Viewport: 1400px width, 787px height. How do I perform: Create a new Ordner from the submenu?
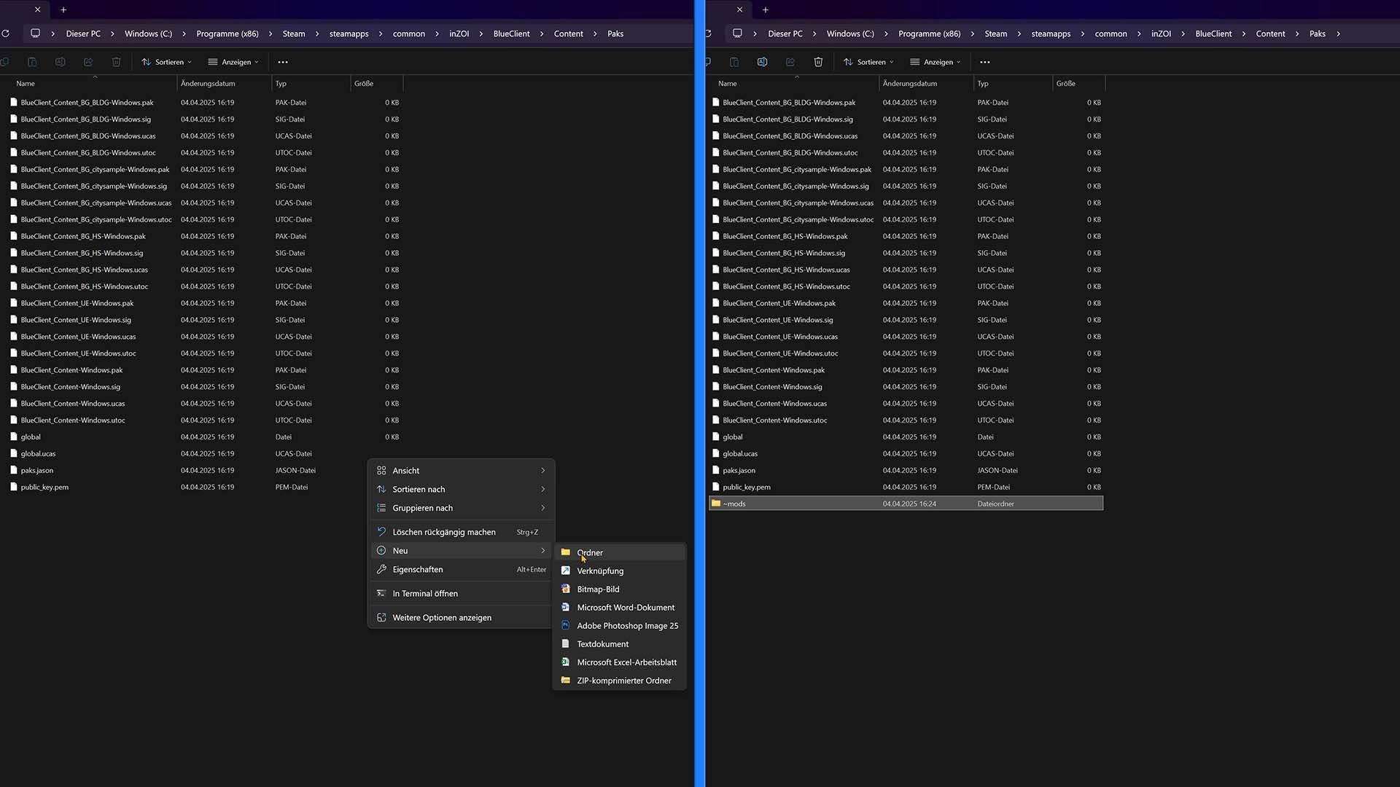coord(589,552)
